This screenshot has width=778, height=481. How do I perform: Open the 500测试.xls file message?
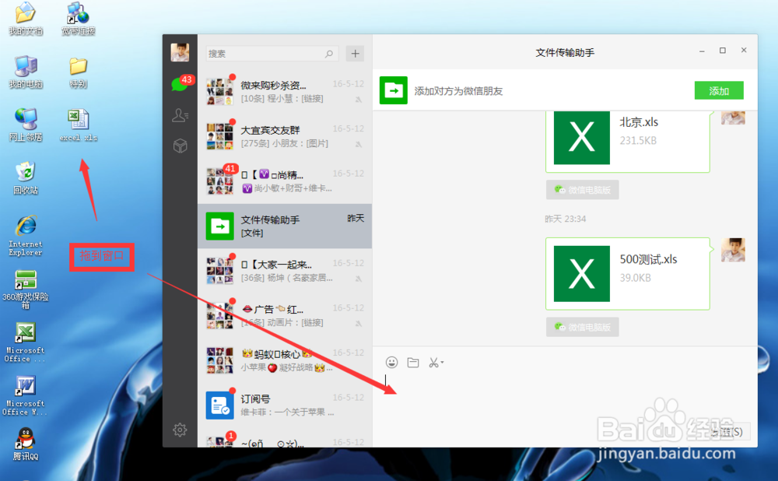tap(628, 273)
